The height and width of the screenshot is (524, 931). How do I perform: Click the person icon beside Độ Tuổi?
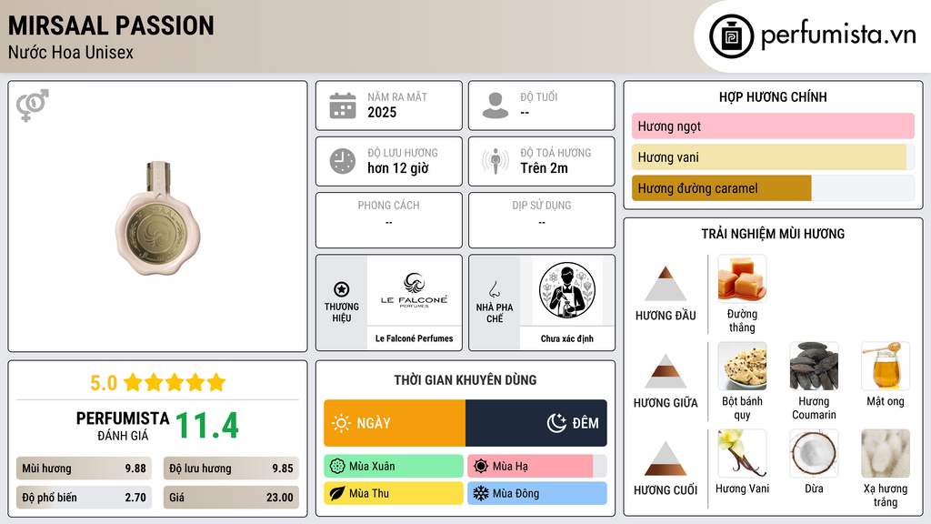(x=496, y=106)
